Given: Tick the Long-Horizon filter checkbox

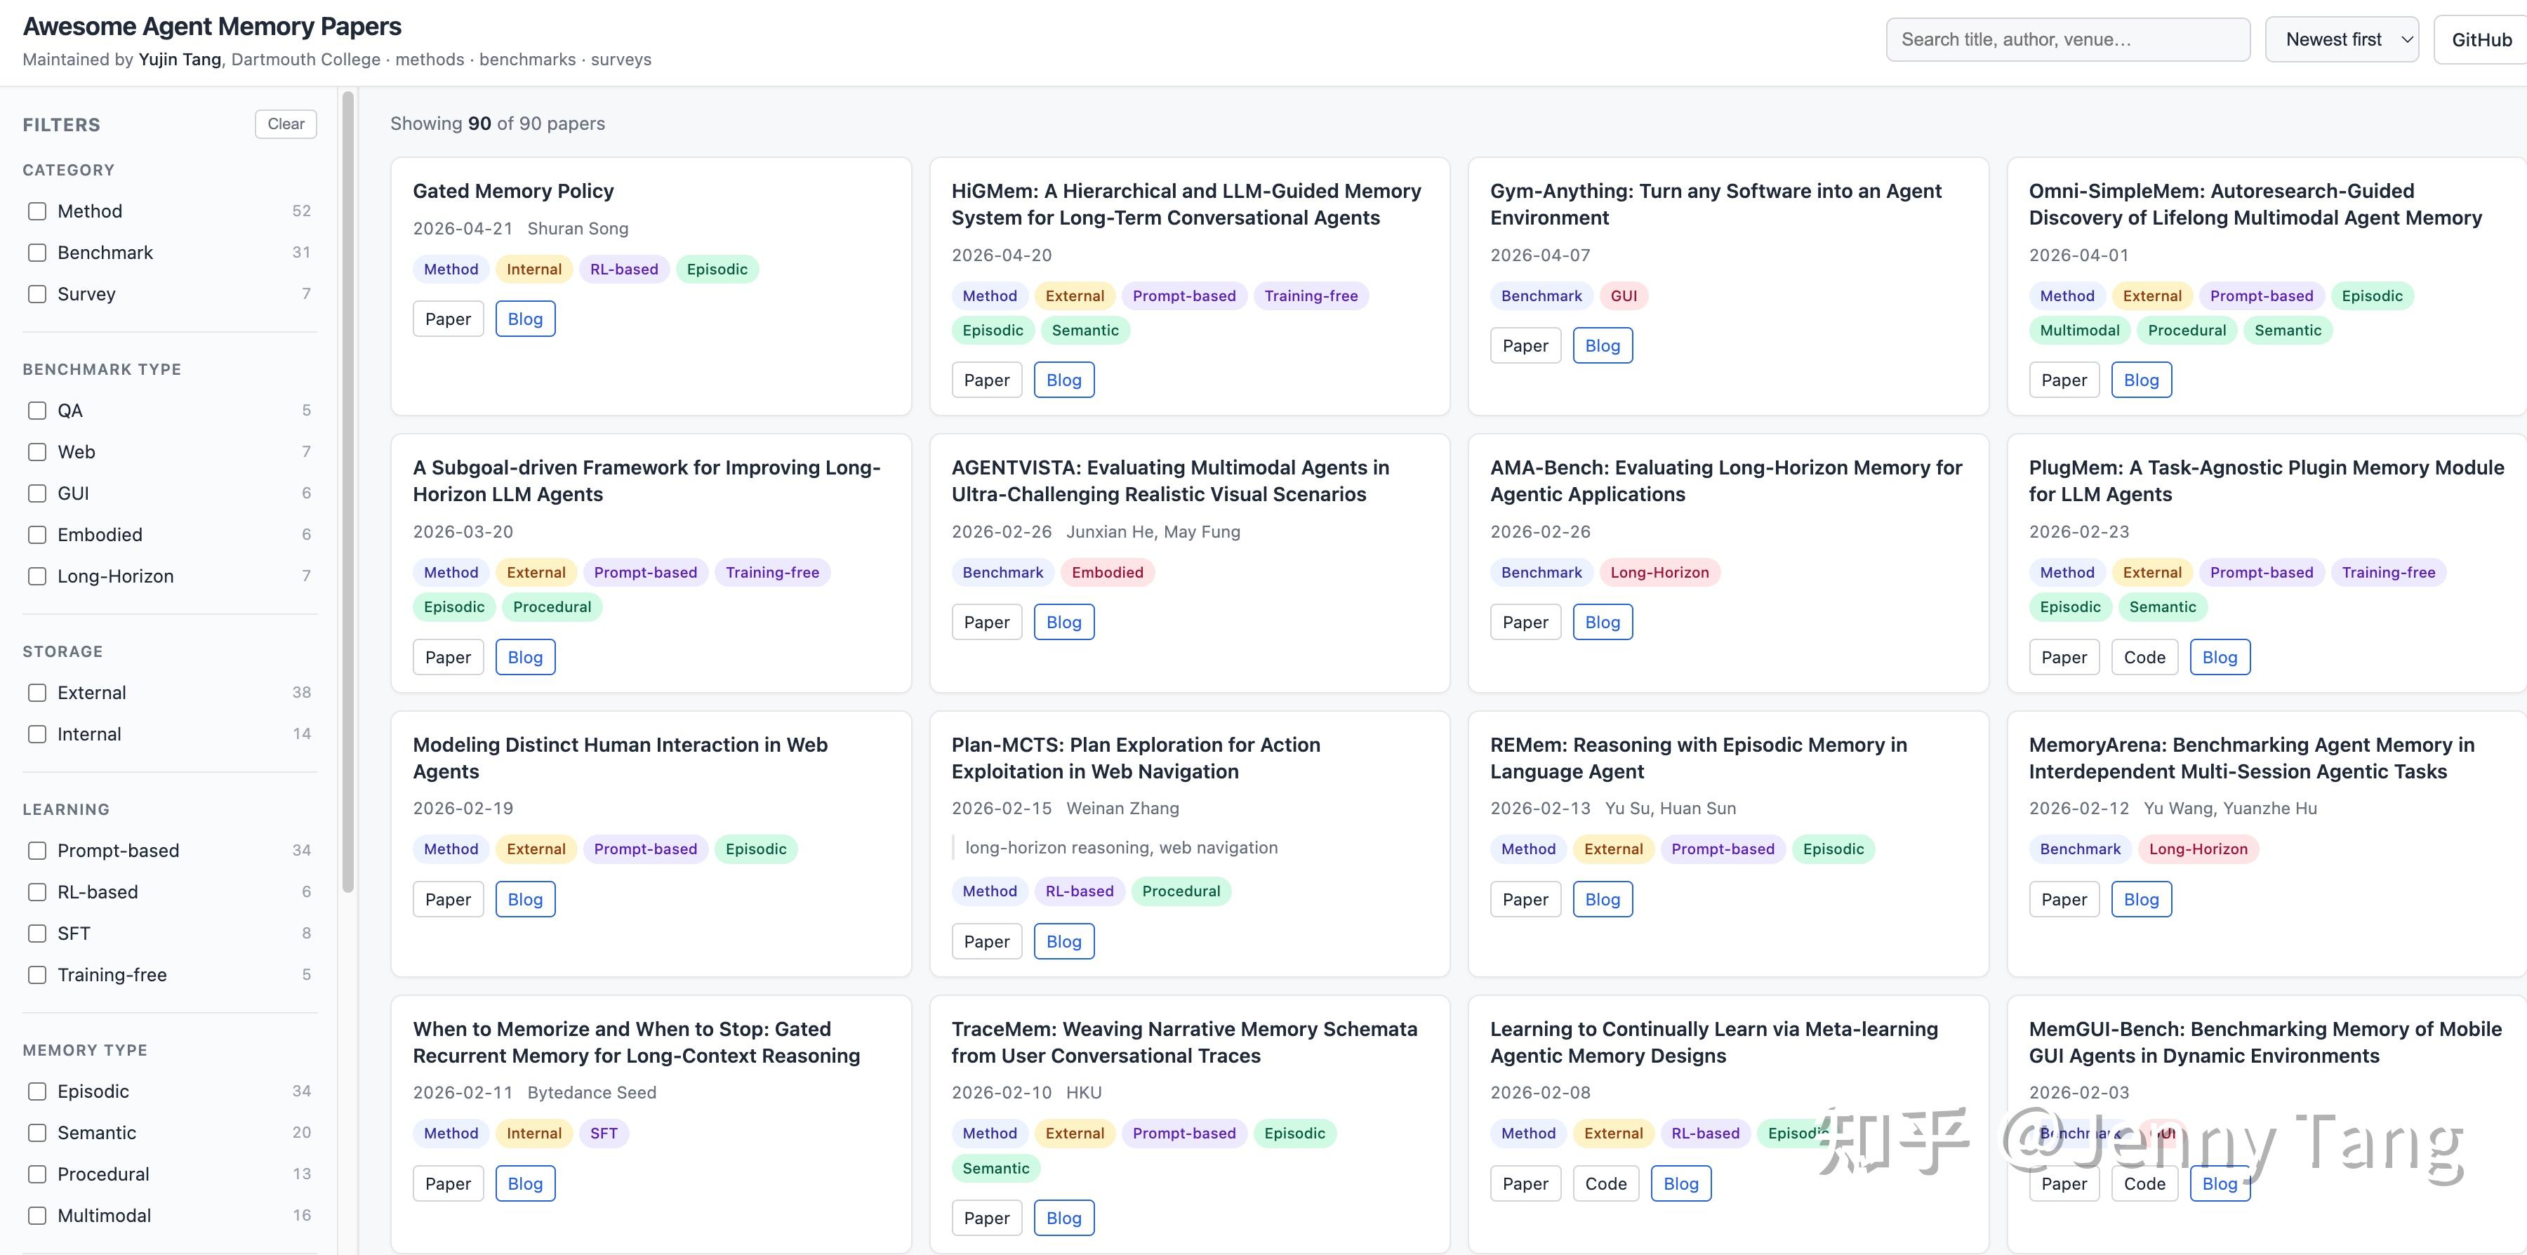Looking at the screenshot, I should [37, 576].
